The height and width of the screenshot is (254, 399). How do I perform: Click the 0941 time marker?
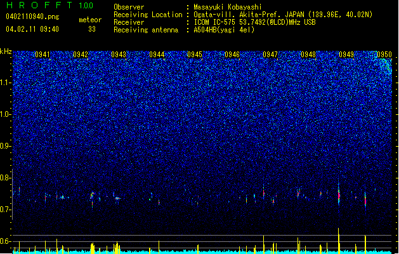tap(43, 55)
